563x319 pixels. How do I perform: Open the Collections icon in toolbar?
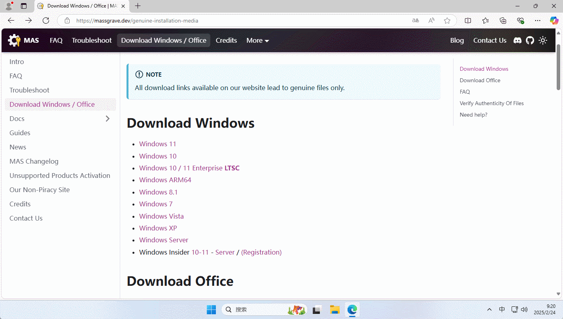pos(503,21)
